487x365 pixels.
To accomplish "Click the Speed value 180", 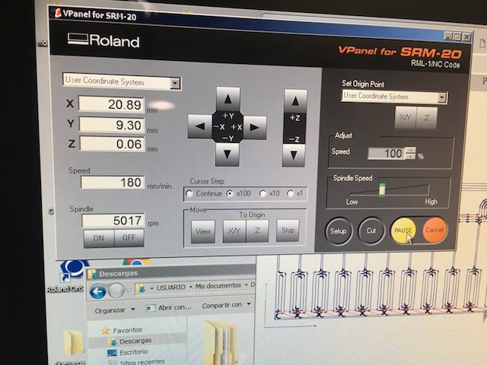I will (113, 182).
